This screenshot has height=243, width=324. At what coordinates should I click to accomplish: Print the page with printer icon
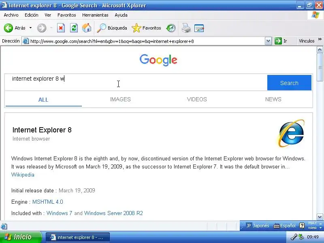coord(186,28)
